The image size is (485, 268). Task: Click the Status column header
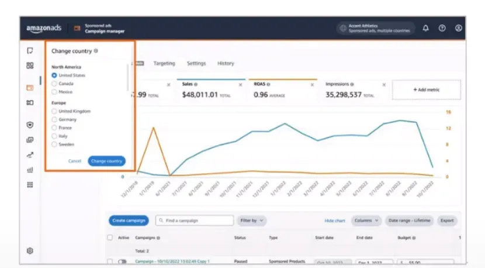[x=240, y=238]
